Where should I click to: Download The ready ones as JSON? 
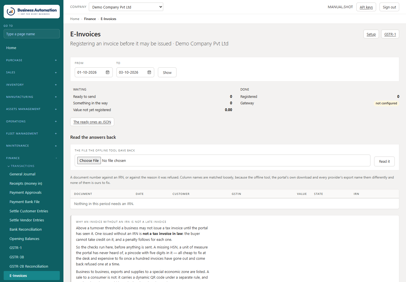92,122
